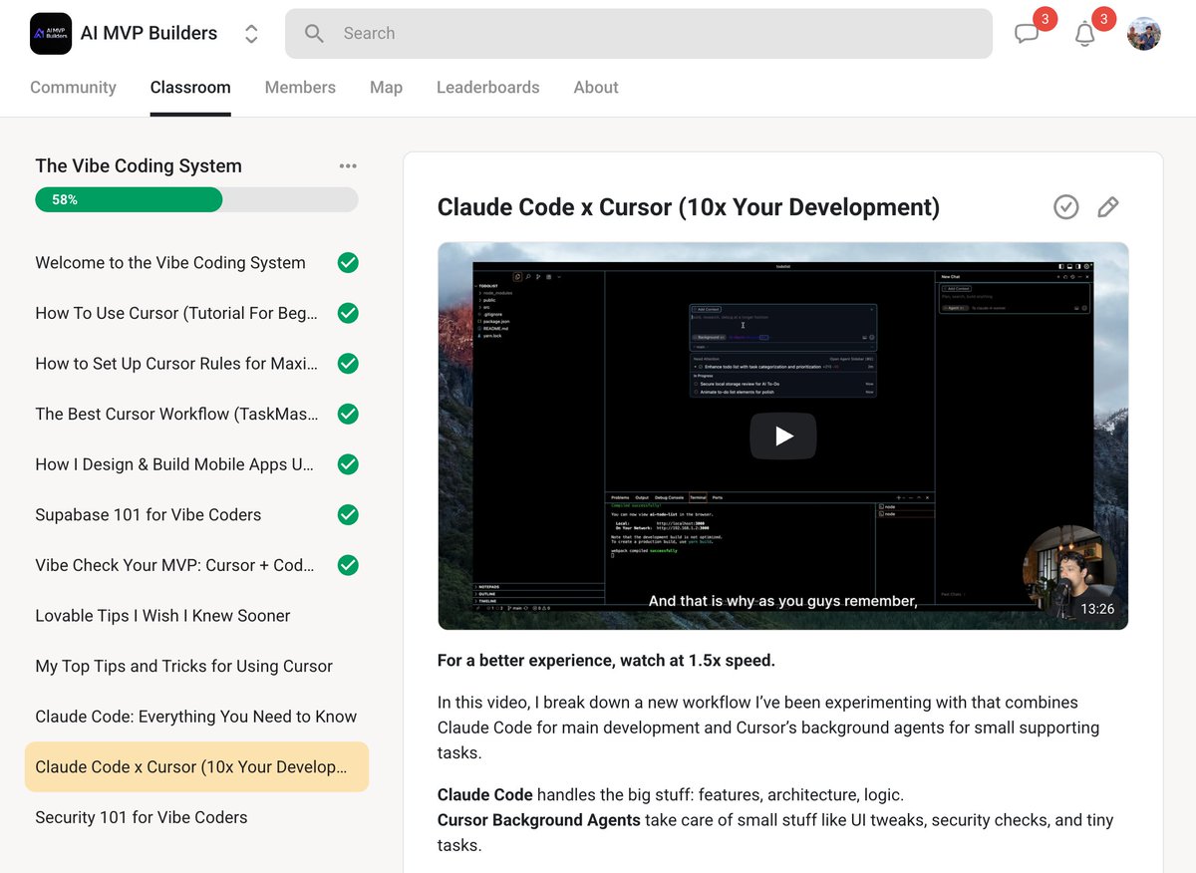Image resolution: width=1196 pixels, height=873 pixels.
Task: Open the notifications bell icon
Action: click(1085, 34)
